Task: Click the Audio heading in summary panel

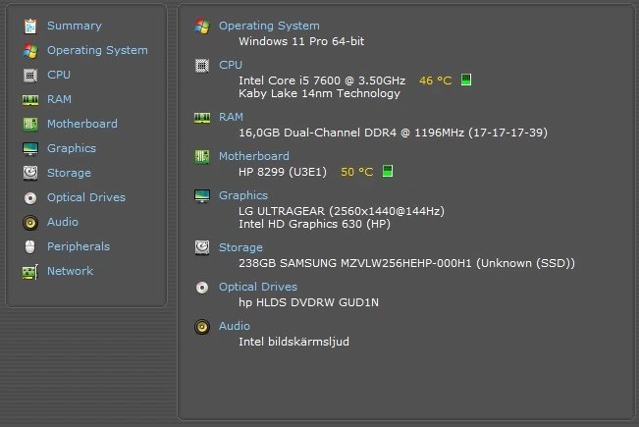Action: (x=235, y=326)
